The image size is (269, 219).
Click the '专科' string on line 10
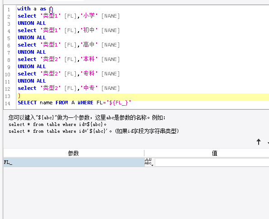[x=89, y=74]
